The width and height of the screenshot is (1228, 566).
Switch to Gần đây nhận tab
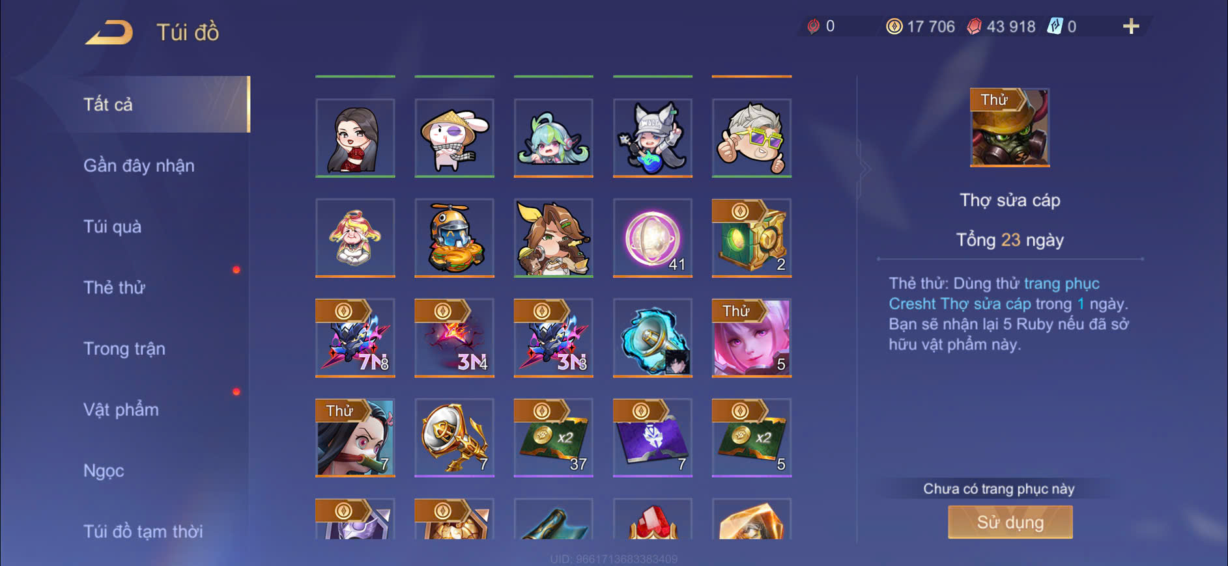139,165
